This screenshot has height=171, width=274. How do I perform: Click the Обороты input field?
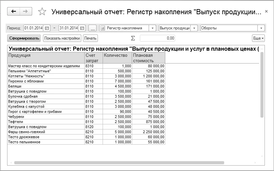[229, 28]
